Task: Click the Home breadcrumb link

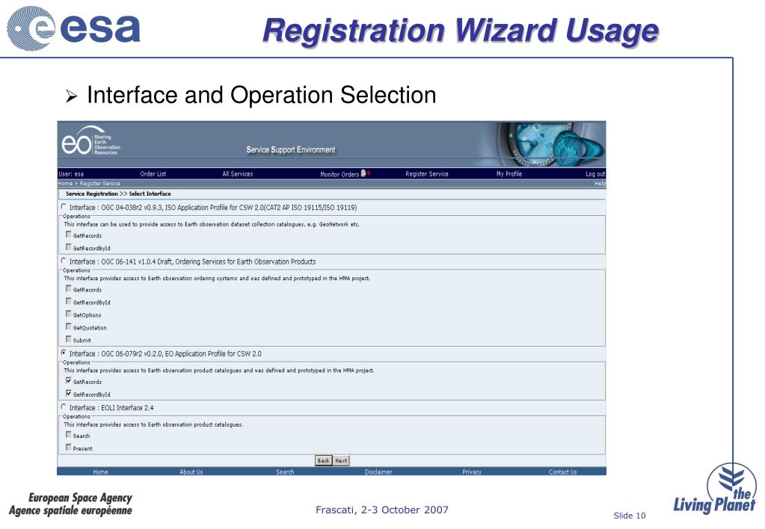Action: pyautogui.click(x=65, y=184)
